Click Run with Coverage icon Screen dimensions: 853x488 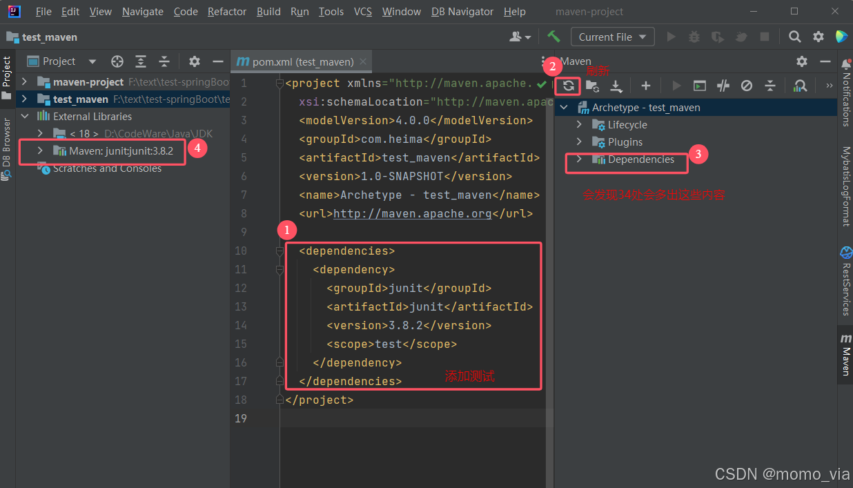tap(718, 37)
